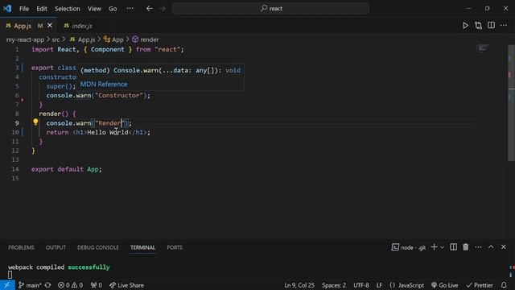The width and height of the screenshot is (515, 290).
Task: Switch to the PROBLEMS panel tab
Action: click(22, 247)
